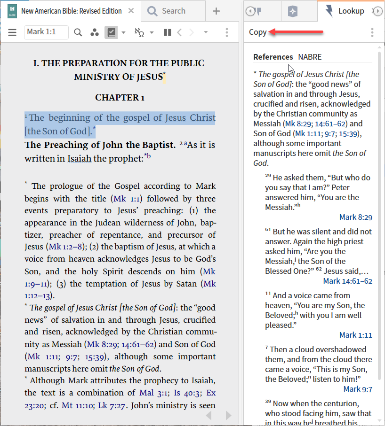The image size is (385, 426).
Task: Go forward with the right chevron
Action: point(192,32)
